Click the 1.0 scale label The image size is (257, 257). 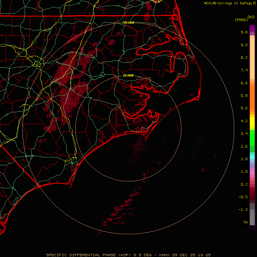click(x=244, y=172)
